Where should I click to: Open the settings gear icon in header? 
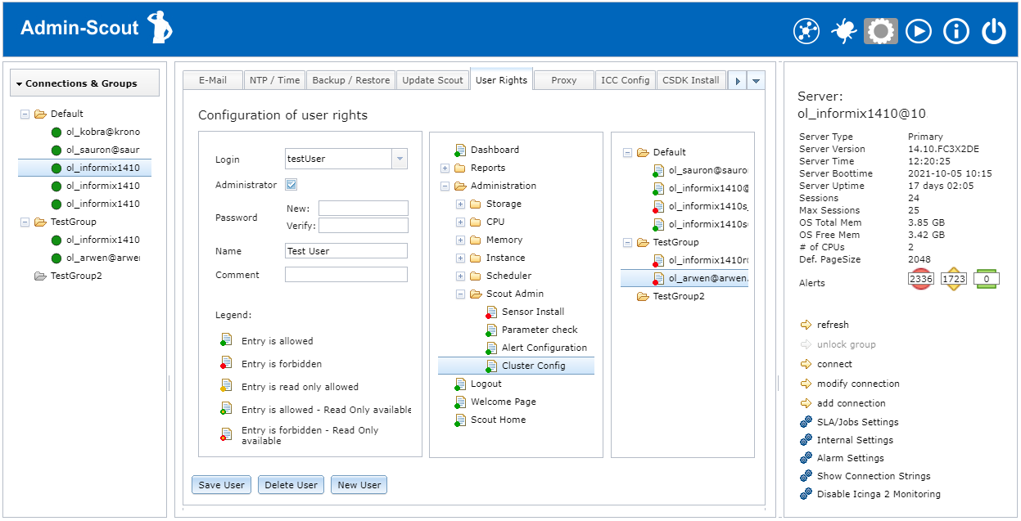(x=881, y=31)
